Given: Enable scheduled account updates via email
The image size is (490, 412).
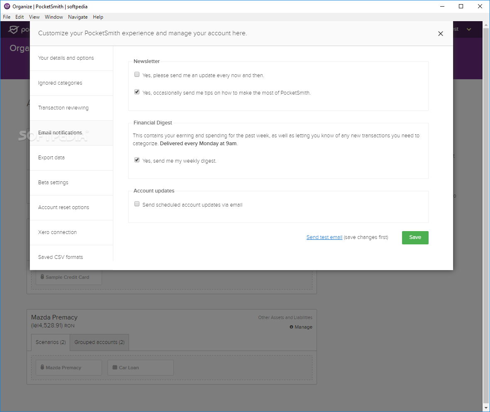Looking at the screenshot, I should click(137, 204).
